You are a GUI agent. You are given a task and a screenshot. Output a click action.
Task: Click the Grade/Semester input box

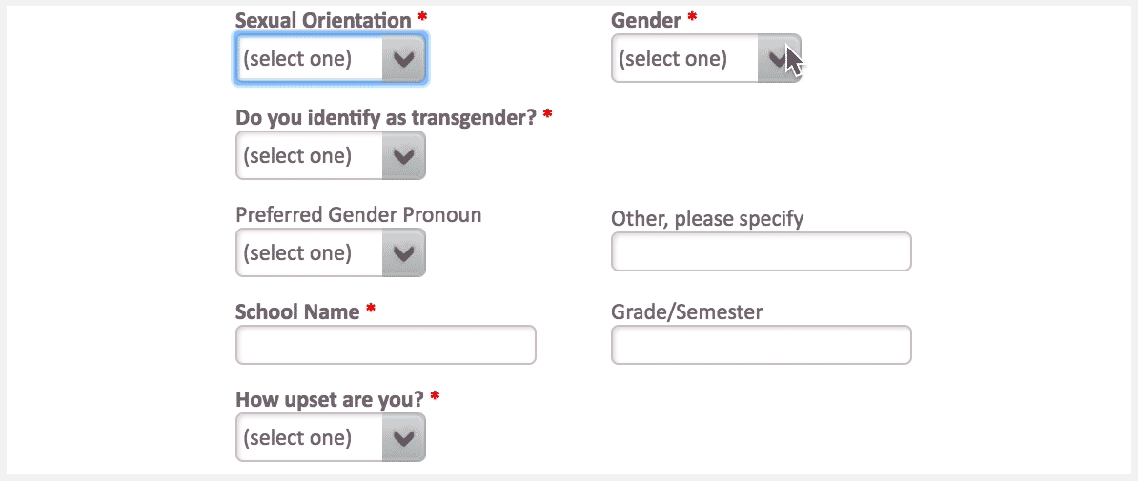point(761,345)
